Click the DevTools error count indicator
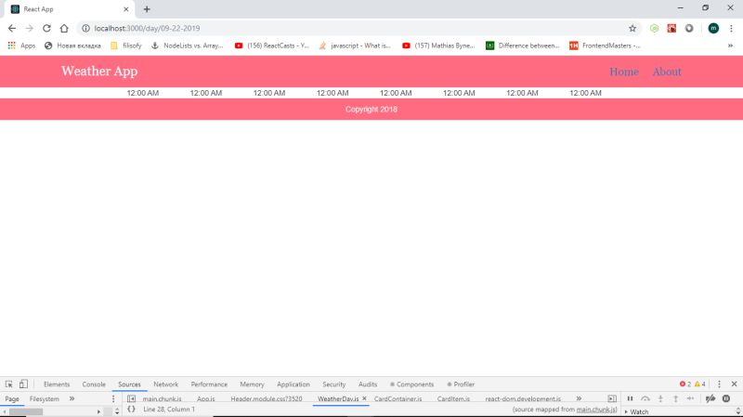 pos(685,384)
